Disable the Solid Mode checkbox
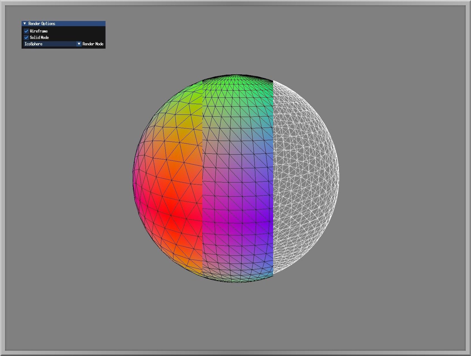 26,38
